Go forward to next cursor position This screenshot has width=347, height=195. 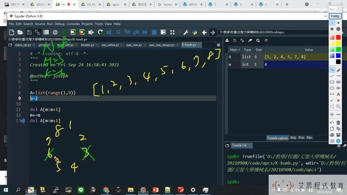213,32
